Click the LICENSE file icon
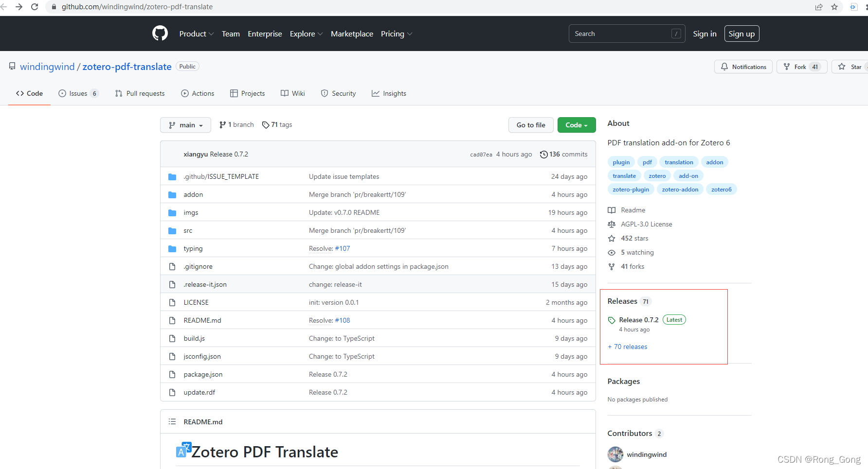The width and height of the screenshot is (868, 469). point(172,302)
